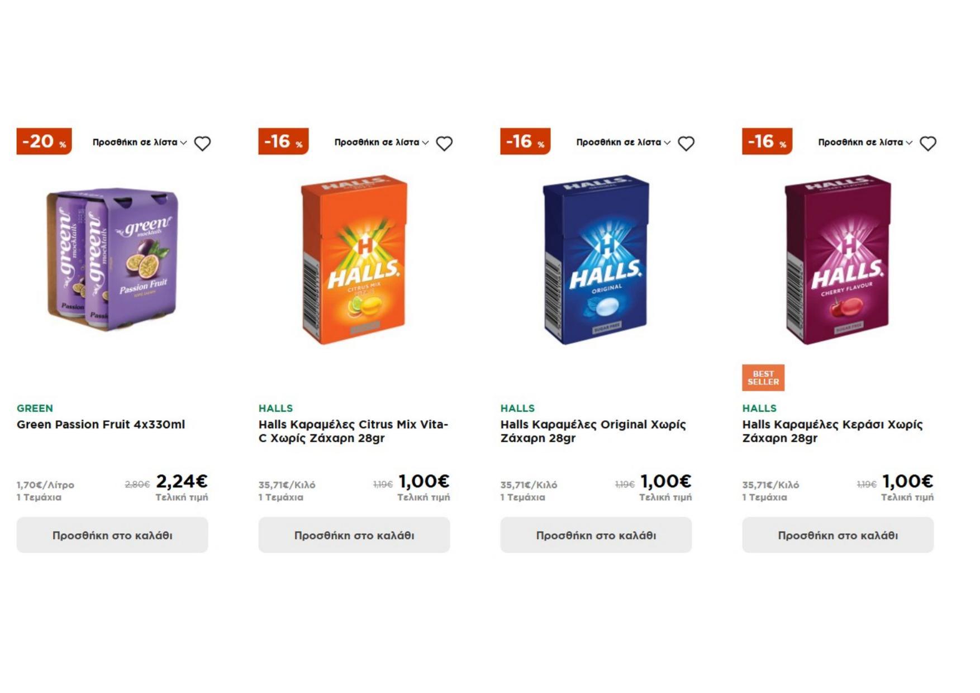Click -16% badge on Halls Citrus Mix
The height and width of the screenshot is (693, 980).
click(x=283, y=141)
